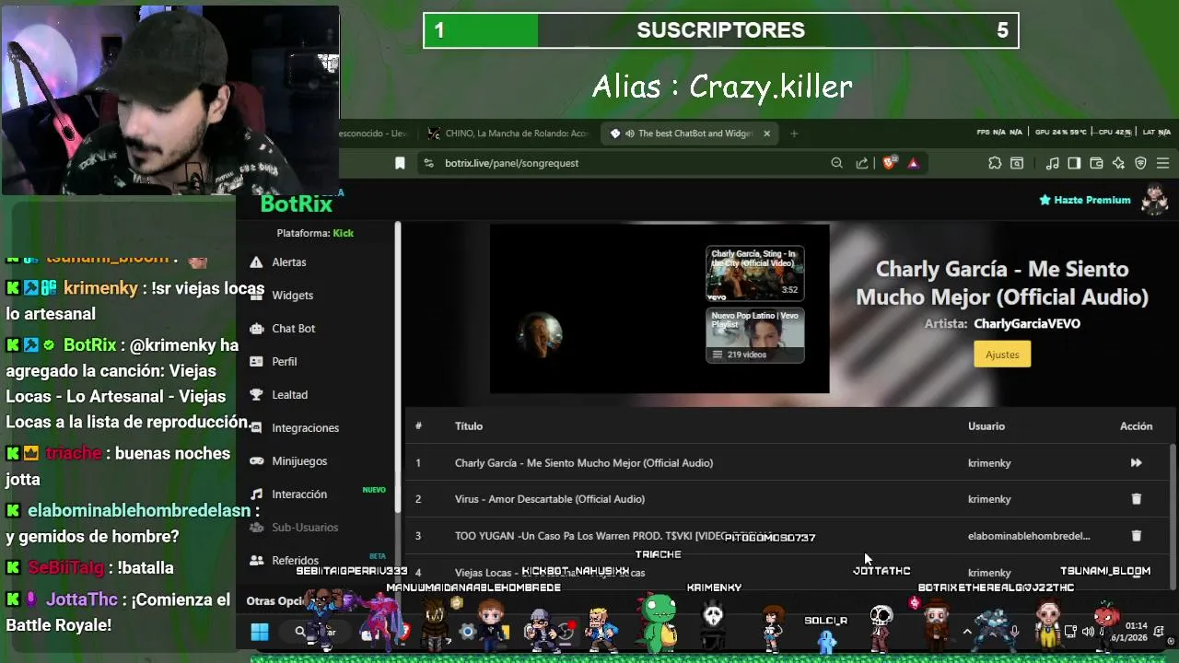Click the zoom magnifier icon in address bar
Viewport: 1179px width, 663px height.
tap(836, 163)
